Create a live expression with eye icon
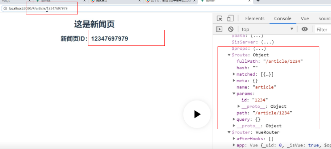The width and height of the screenshot is (331, 149). click(305, 29)
